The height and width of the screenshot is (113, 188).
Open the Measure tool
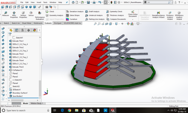click(x=5, y=14)
